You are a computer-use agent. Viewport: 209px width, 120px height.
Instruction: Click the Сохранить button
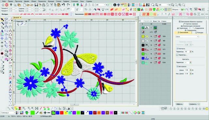pyautogui.click(x=193, y=104)
